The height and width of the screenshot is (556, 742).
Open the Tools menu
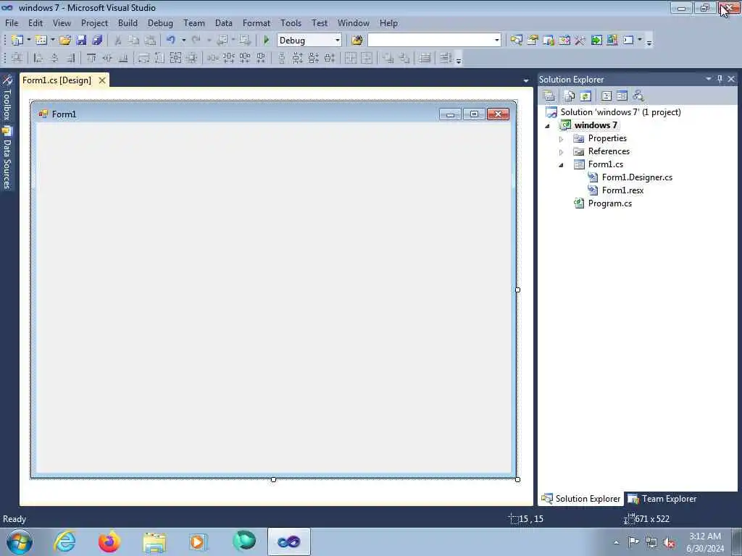(x=291, y=22)
